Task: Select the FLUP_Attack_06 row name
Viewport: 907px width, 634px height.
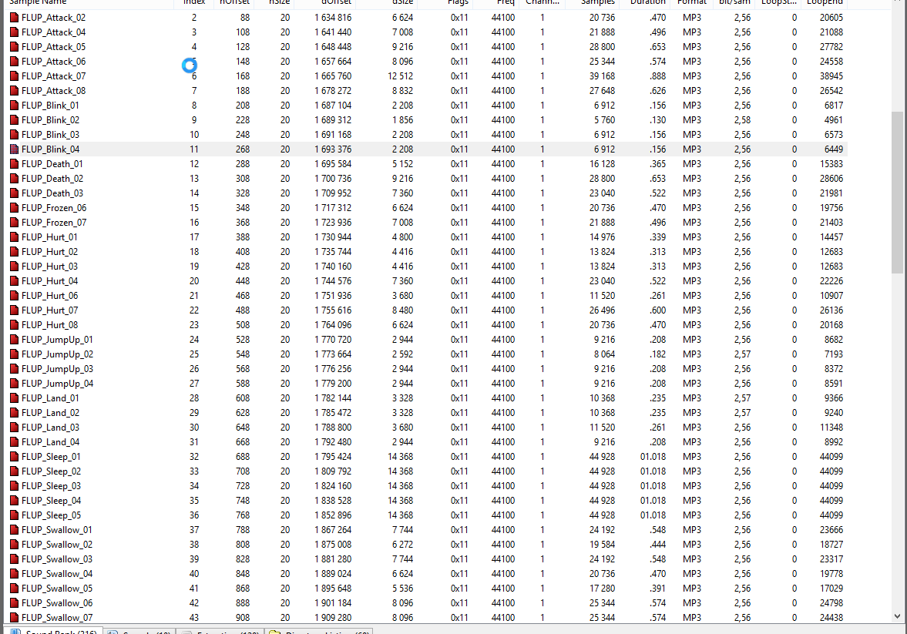Action: [54, 62]
